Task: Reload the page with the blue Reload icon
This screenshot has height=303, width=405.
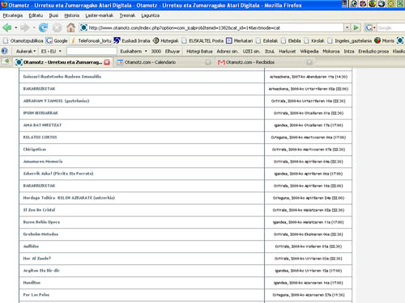Action: [x=43, y=27]
